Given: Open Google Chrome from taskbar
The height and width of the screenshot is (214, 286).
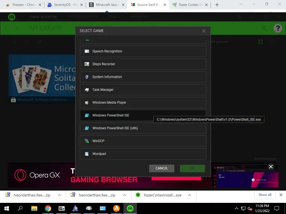Looking at the screenshot, I should 48,208.
